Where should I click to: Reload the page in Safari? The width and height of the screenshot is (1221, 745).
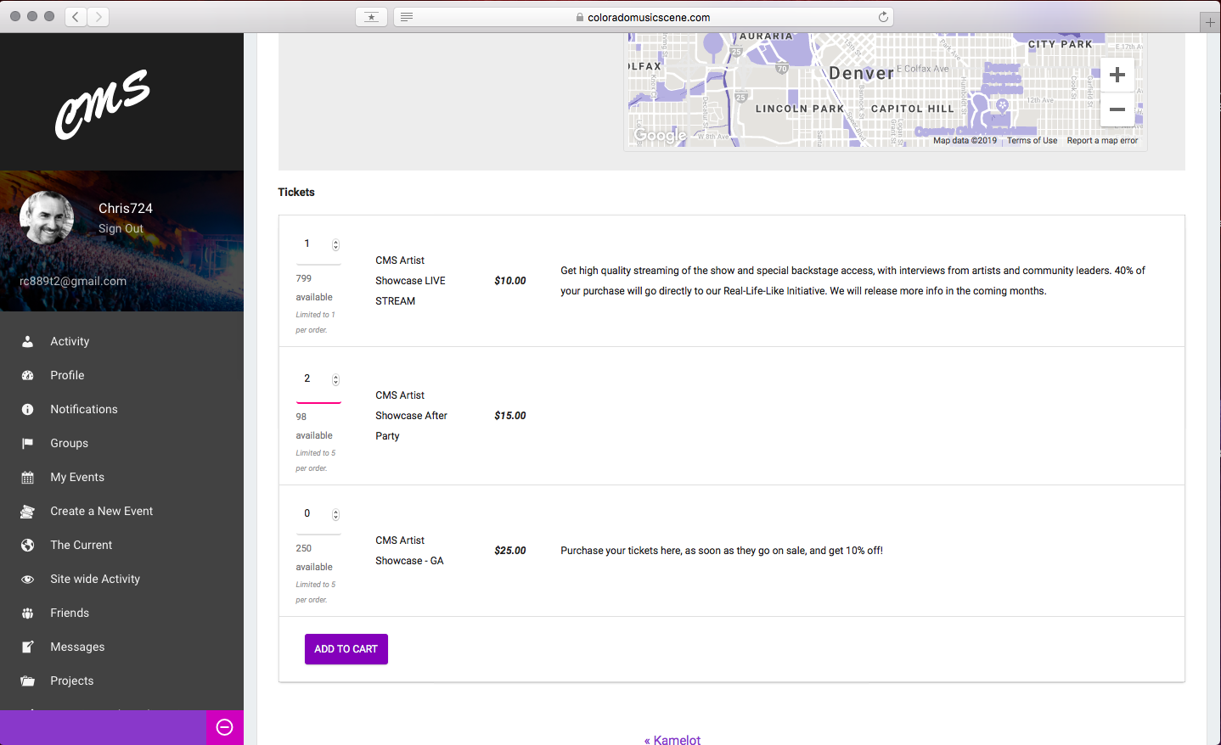point(883,17)
